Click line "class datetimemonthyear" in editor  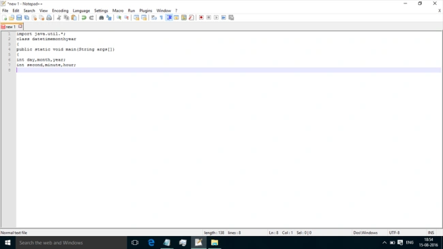tap(46, 39)
